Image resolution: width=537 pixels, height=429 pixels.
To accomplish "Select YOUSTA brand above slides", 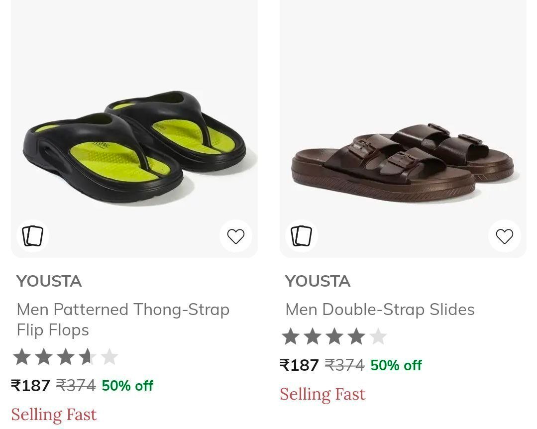I will pos(318,281).
